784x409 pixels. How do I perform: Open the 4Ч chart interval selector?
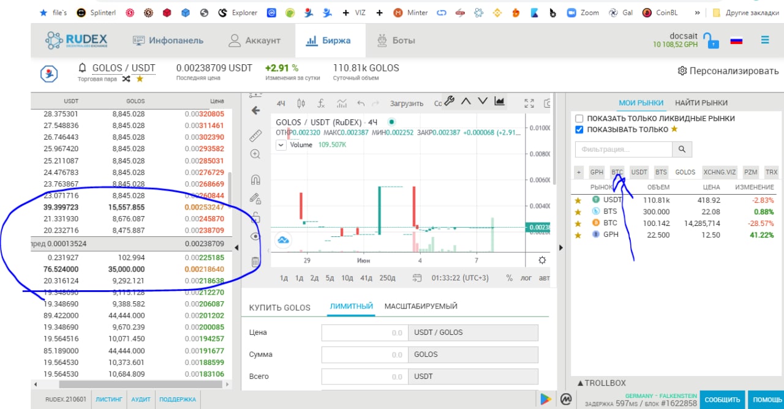(x=281, y=103)
